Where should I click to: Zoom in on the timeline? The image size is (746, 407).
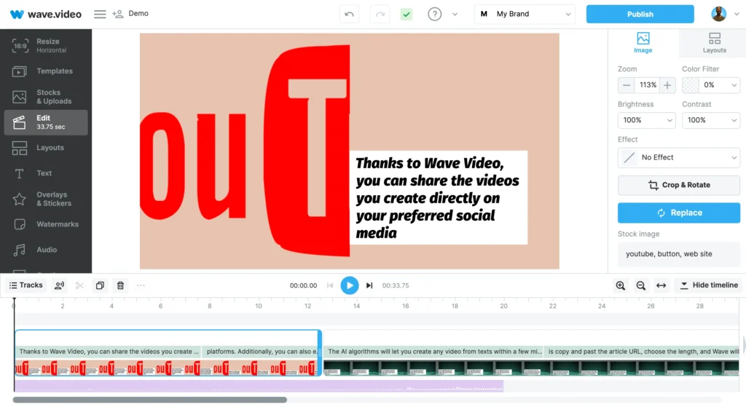[621, 285]
